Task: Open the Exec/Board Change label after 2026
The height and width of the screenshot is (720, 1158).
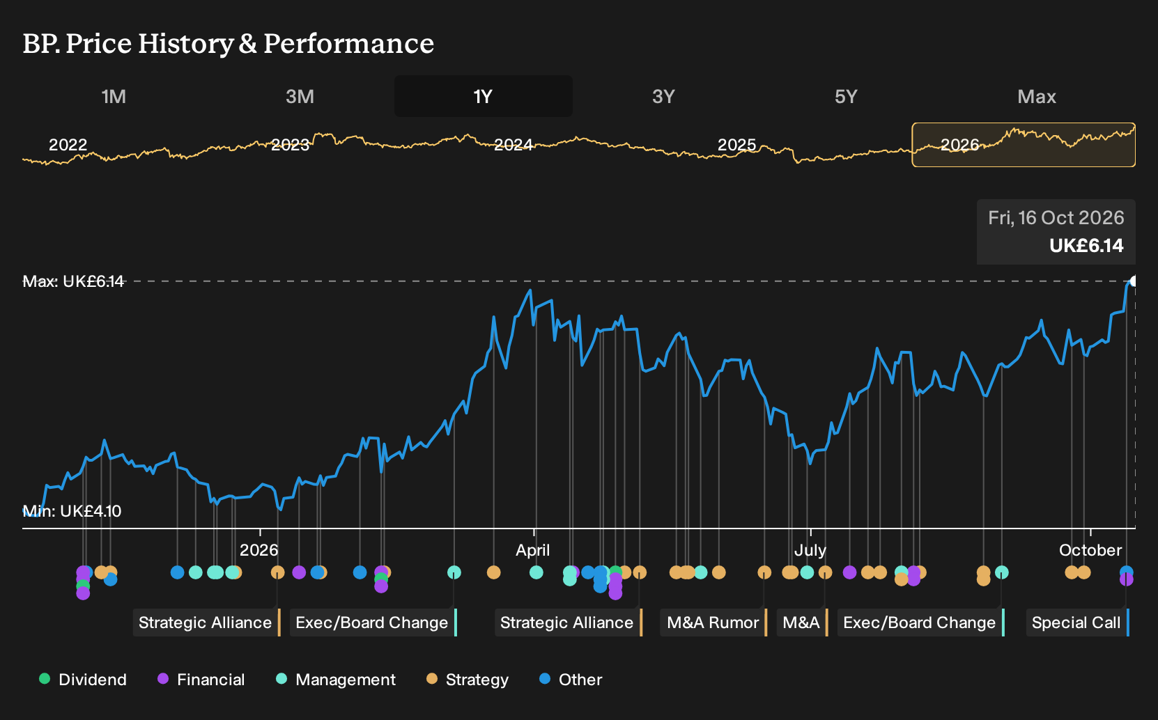Action: [x=373, y=623]
